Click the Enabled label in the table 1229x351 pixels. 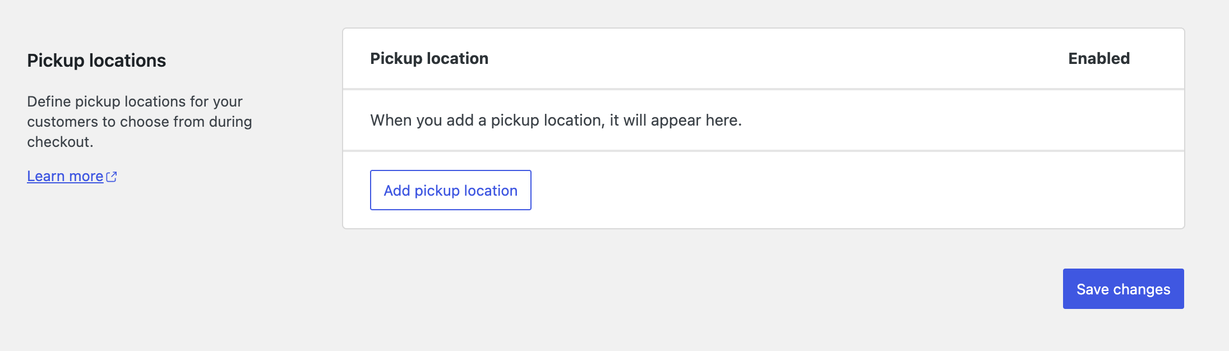tap(1098, 58)
